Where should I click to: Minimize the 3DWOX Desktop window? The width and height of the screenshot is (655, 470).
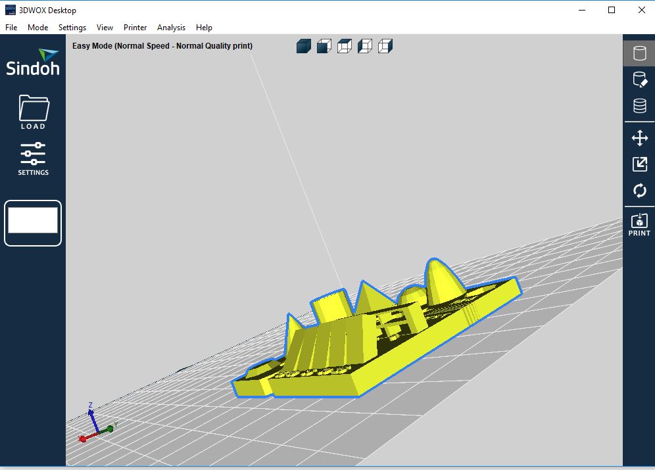[x=582, y=10]
